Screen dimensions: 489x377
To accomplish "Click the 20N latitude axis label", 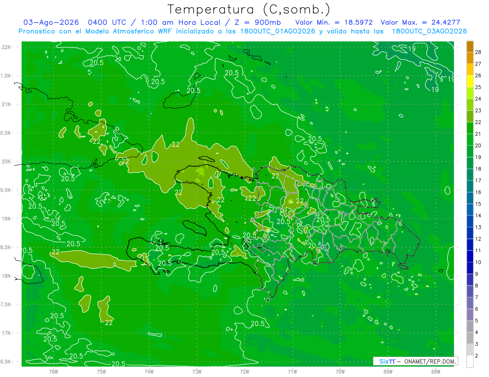I will 7,161.
